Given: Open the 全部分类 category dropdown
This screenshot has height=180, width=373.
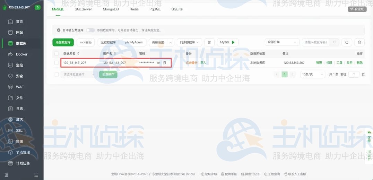Looking at the screenshot, I should pos(282,42).
